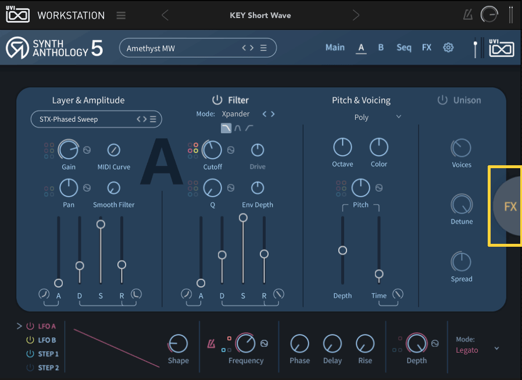Toggle LFO tempo sync metronome icon
The image size is (522, 380).
point(211,343)
